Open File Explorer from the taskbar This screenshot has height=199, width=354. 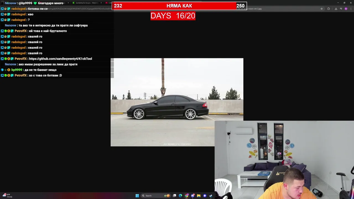pos(199,196)
